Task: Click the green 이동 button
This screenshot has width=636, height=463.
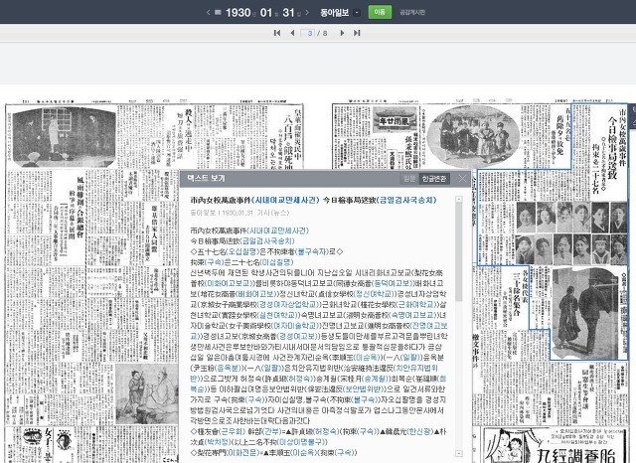Action: tap(380, 12)
